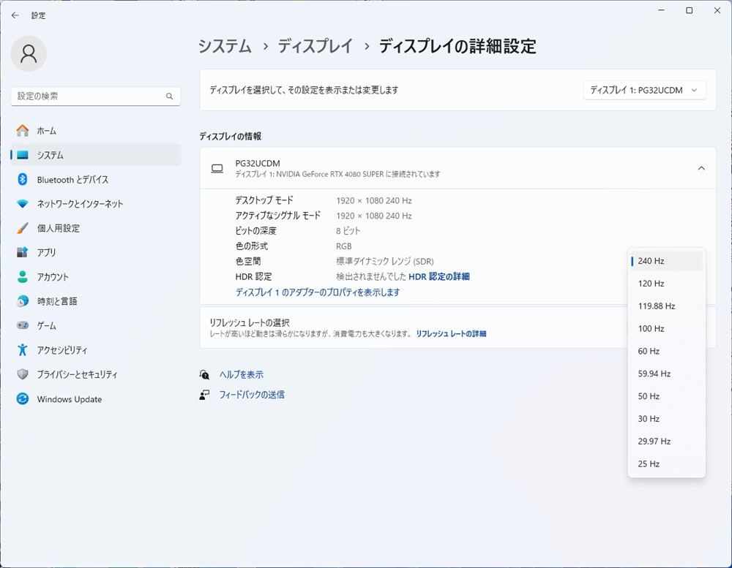
Task: Select 30 Hz refresh rate
Action: (x=666, y=419)
